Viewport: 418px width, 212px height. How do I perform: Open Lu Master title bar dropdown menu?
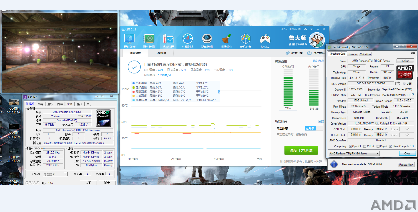(x=311, y=29)
